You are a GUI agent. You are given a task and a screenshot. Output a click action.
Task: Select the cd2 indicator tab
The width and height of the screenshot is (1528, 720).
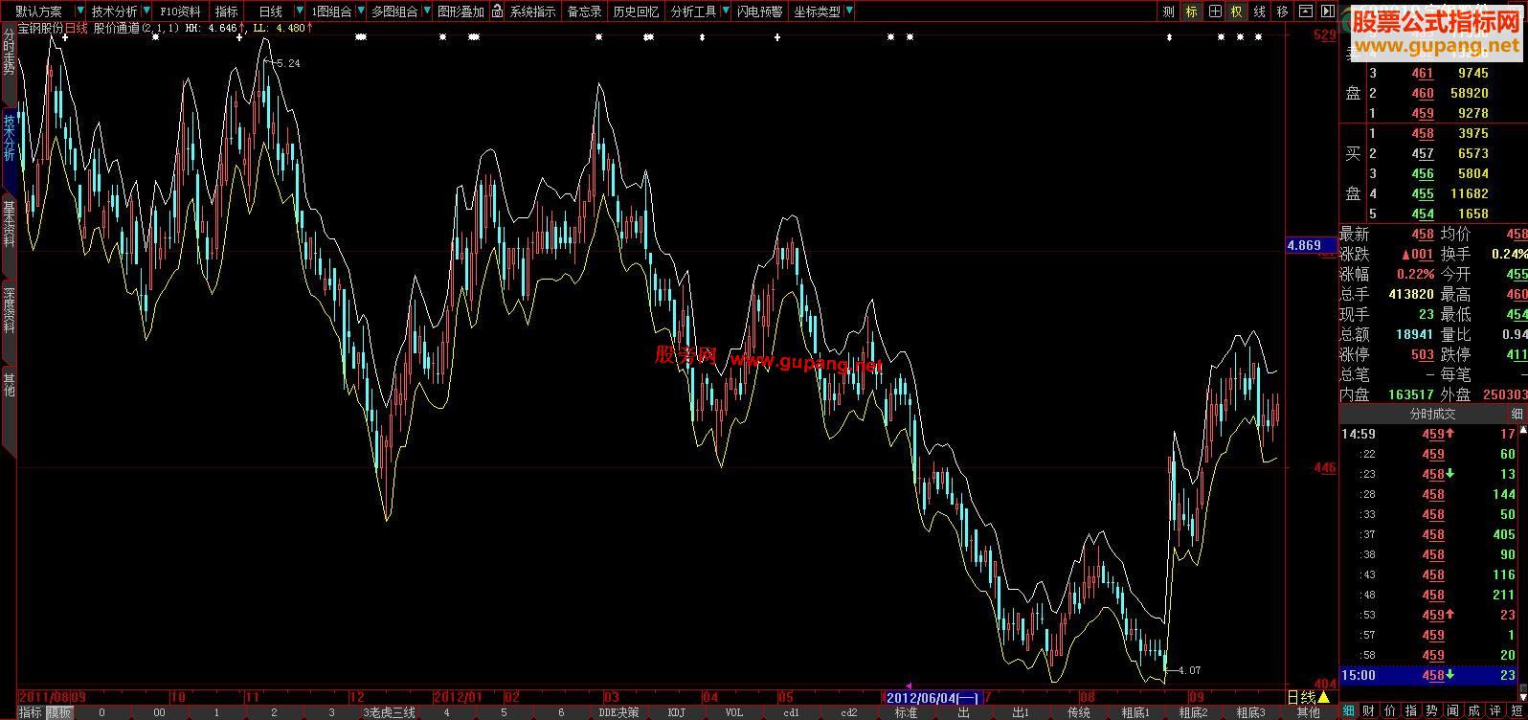849,712
